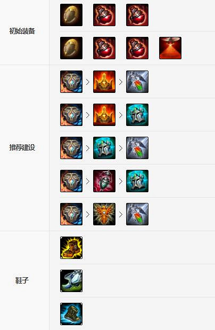
Task: Select the silver Mercury's Treads boots icon
Action: coord(71,281)
